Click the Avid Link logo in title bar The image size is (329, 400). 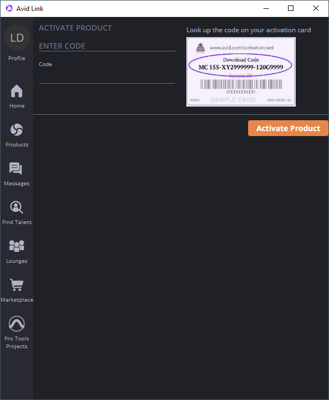pos(9,8)
